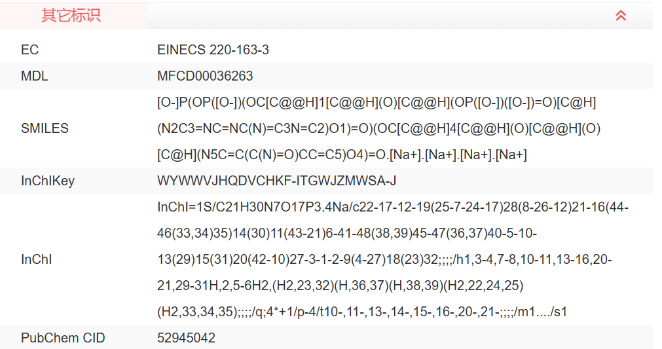Click the MDL row label

tap(34, 77)
